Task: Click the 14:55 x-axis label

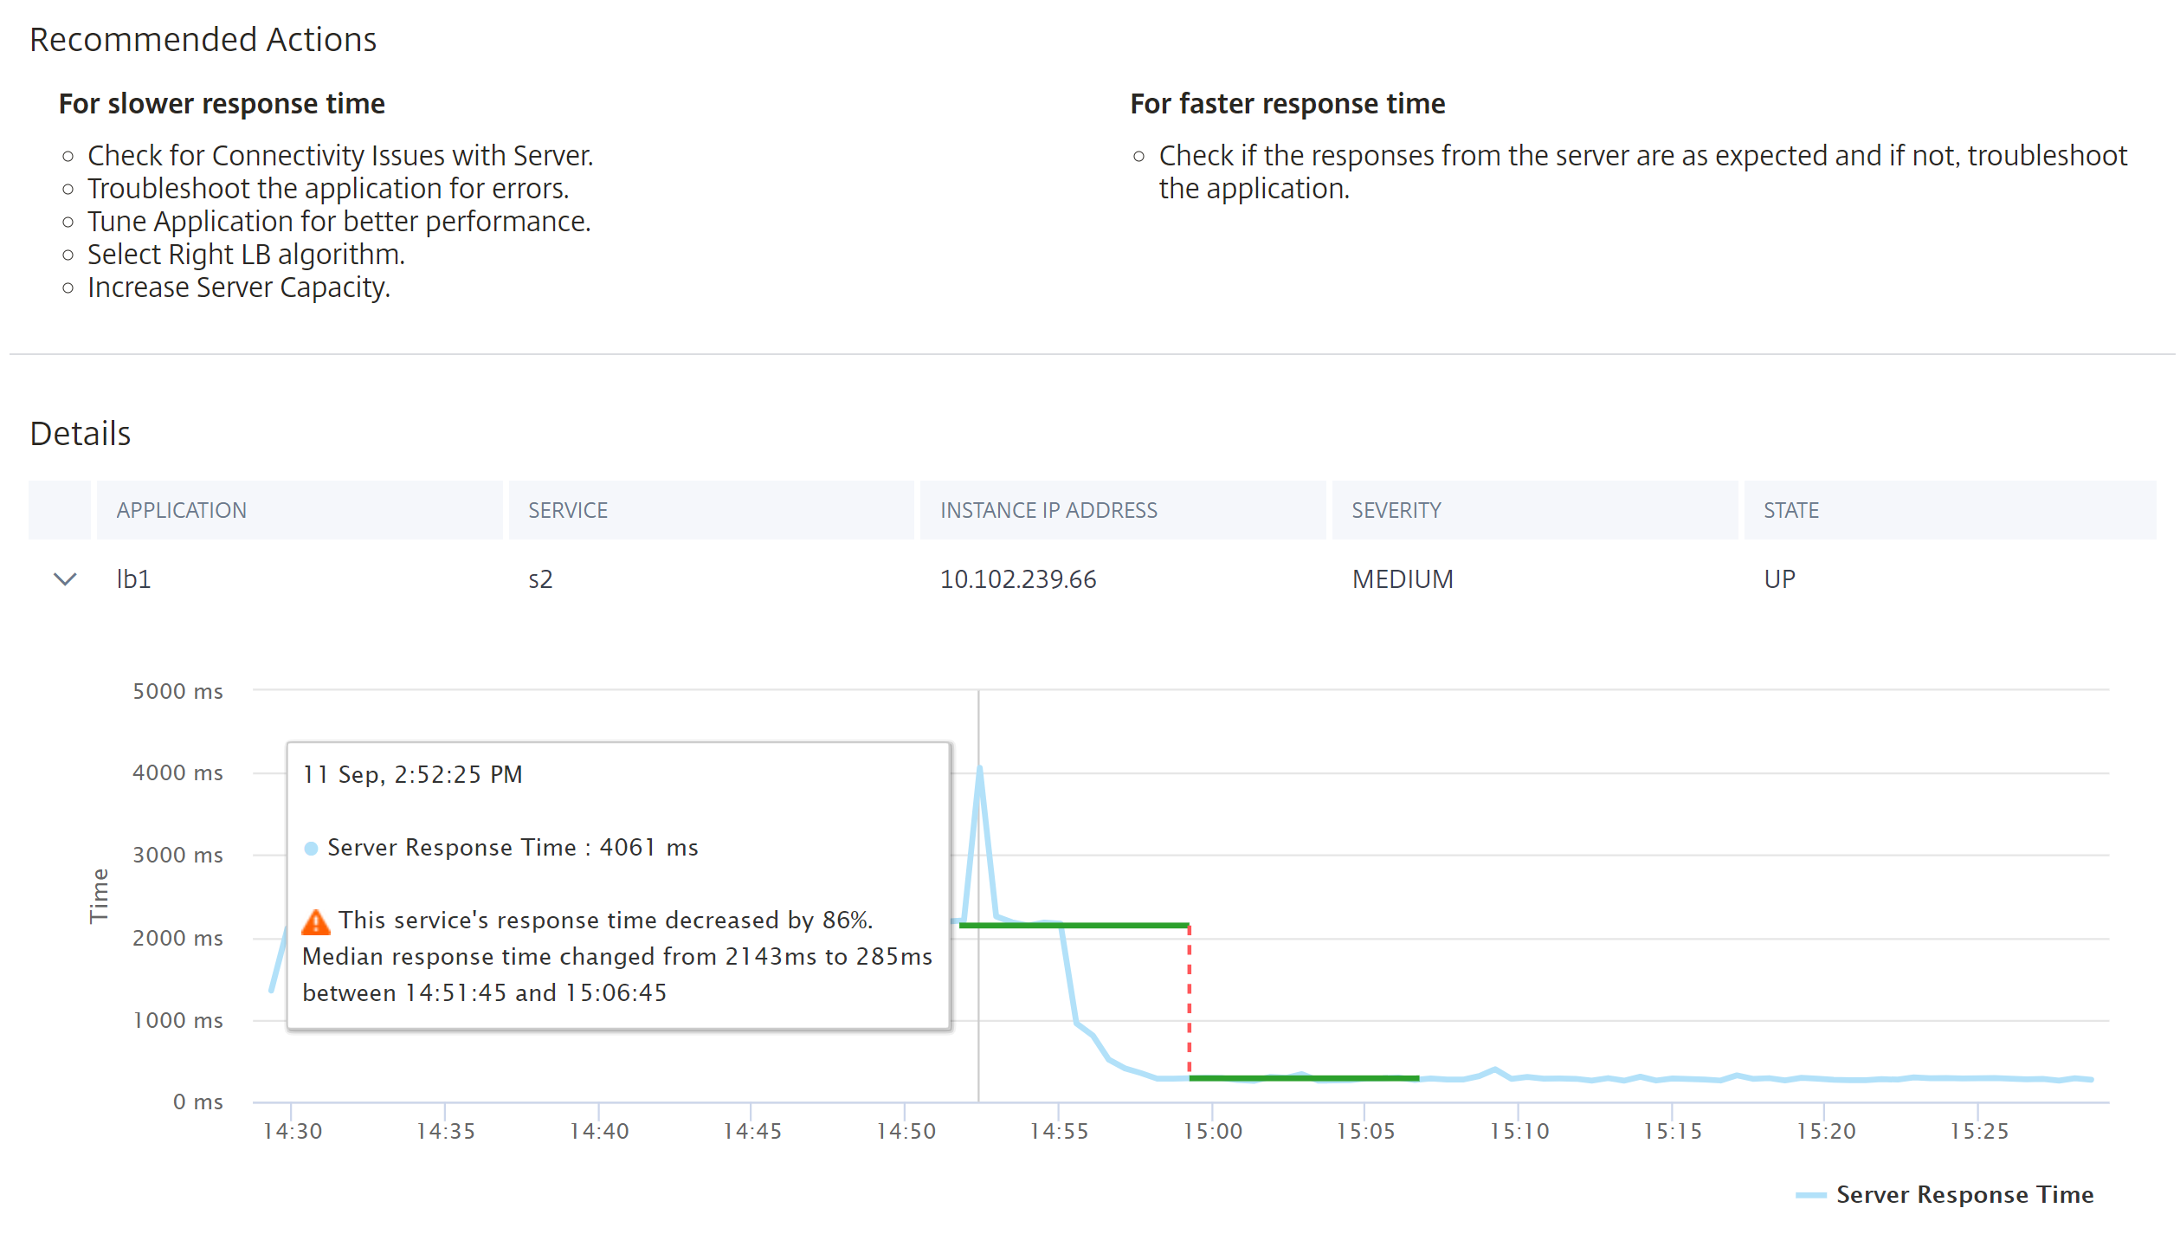Action: point(1059,1131)
